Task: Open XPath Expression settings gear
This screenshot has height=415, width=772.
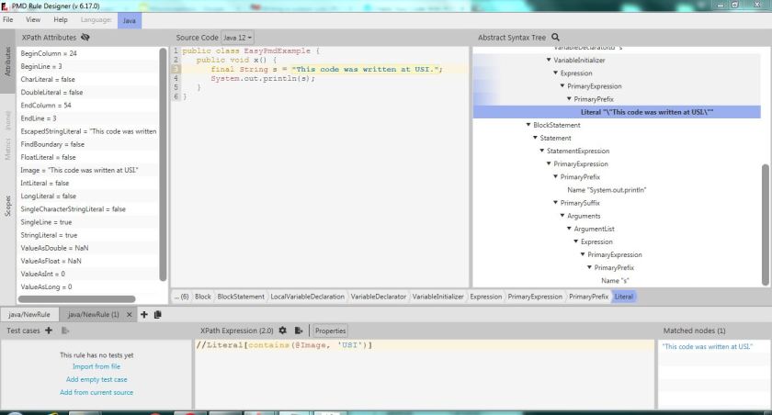Action: (x=283, y=330)
